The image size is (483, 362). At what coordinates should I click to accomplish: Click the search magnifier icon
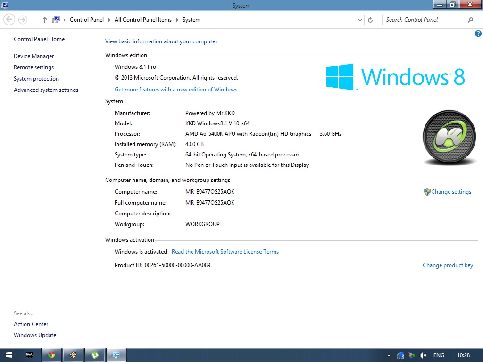pyautogui.click(x=470, y=20)
